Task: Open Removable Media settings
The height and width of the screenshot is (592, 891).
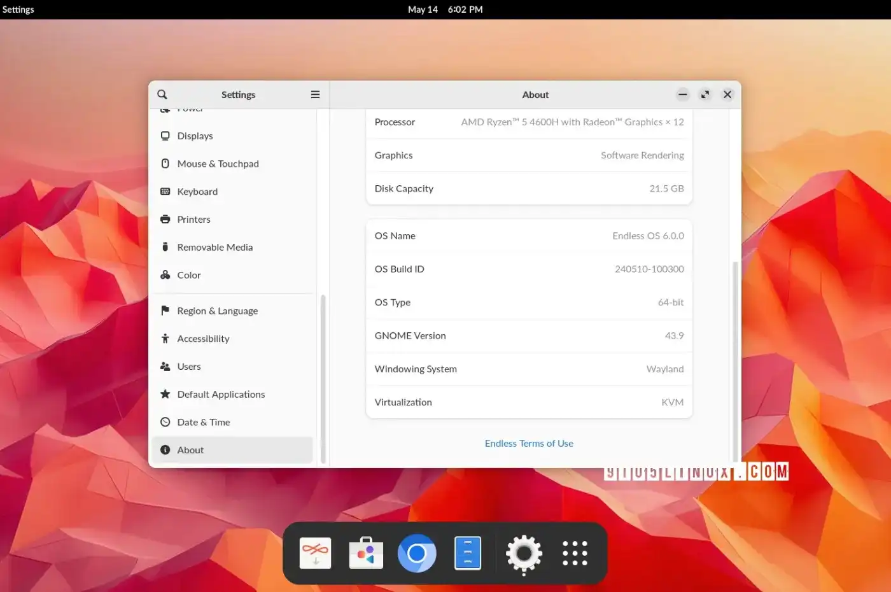Action: pos(232,247)
